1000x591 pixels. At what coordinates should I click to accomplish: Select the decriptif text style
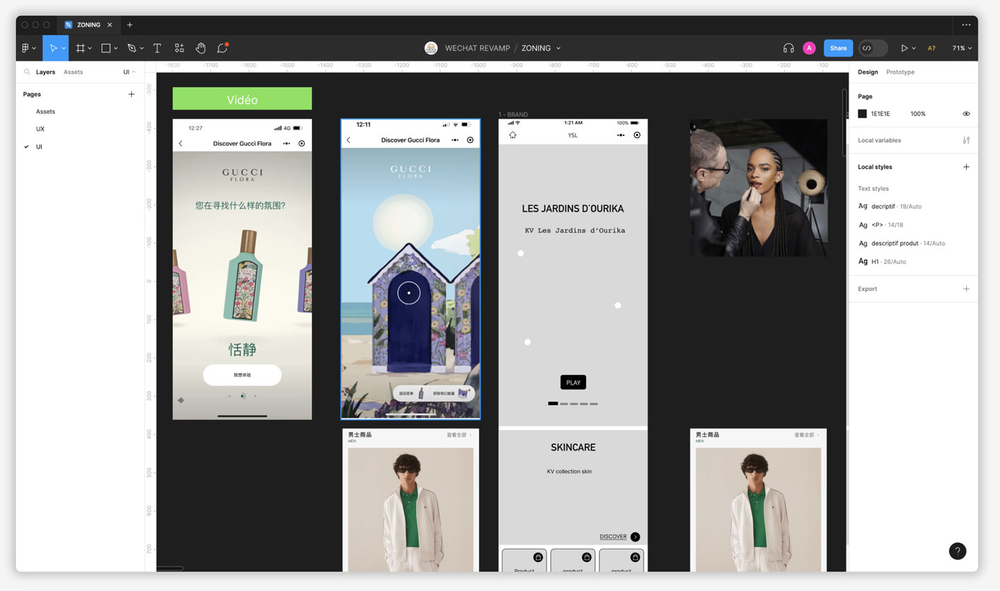[913, 206]
